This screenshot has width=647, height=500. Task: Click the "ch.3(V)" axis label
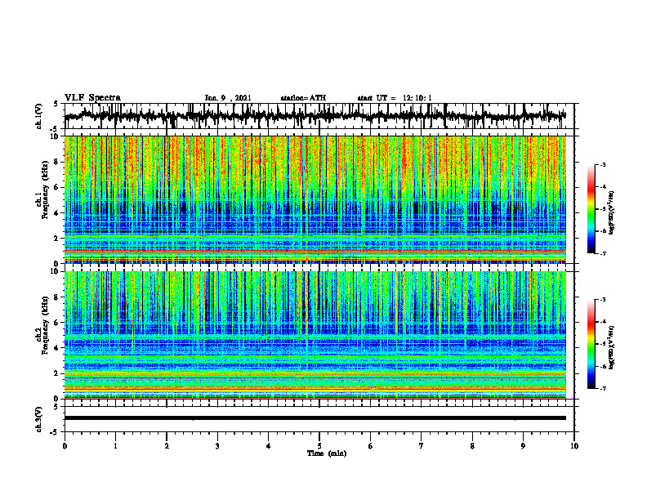[39, 419]
